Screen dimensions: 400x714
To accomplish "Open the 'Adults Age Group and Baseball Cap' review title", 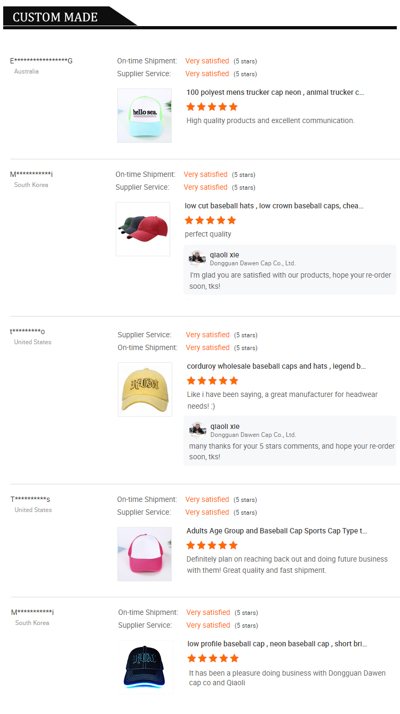I will point(274,531).
